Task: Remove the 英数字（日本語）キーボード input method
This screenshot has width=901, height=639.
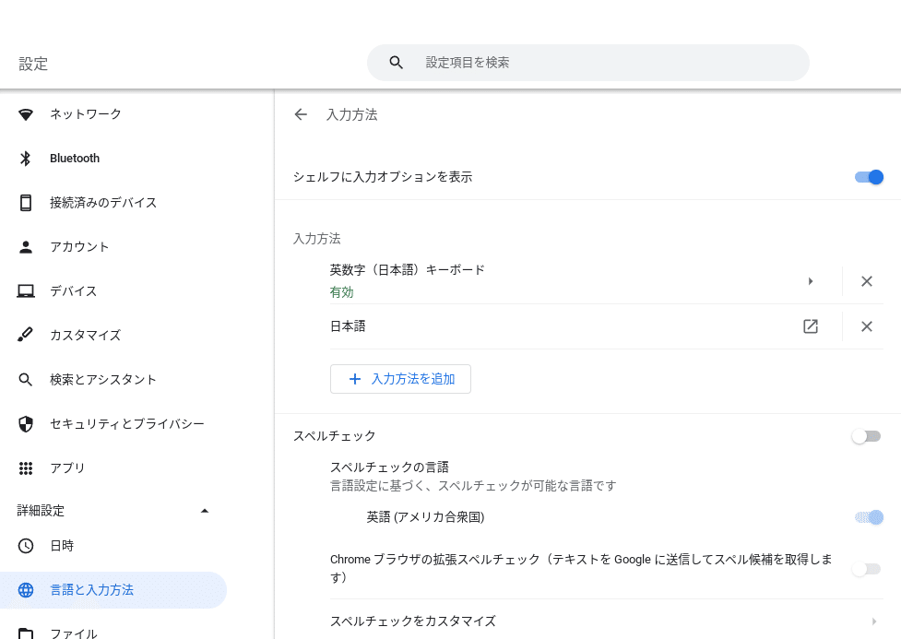Action: 867,281
